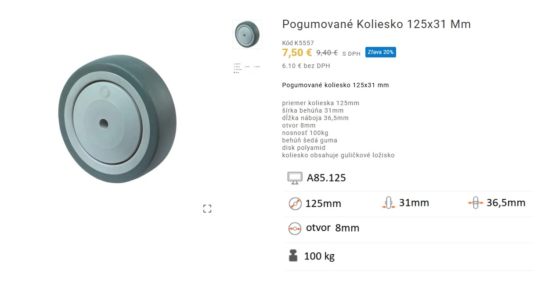Click the hub length icon next to 36,5mm
Viewport: 534px width, 284px height.
476,203
